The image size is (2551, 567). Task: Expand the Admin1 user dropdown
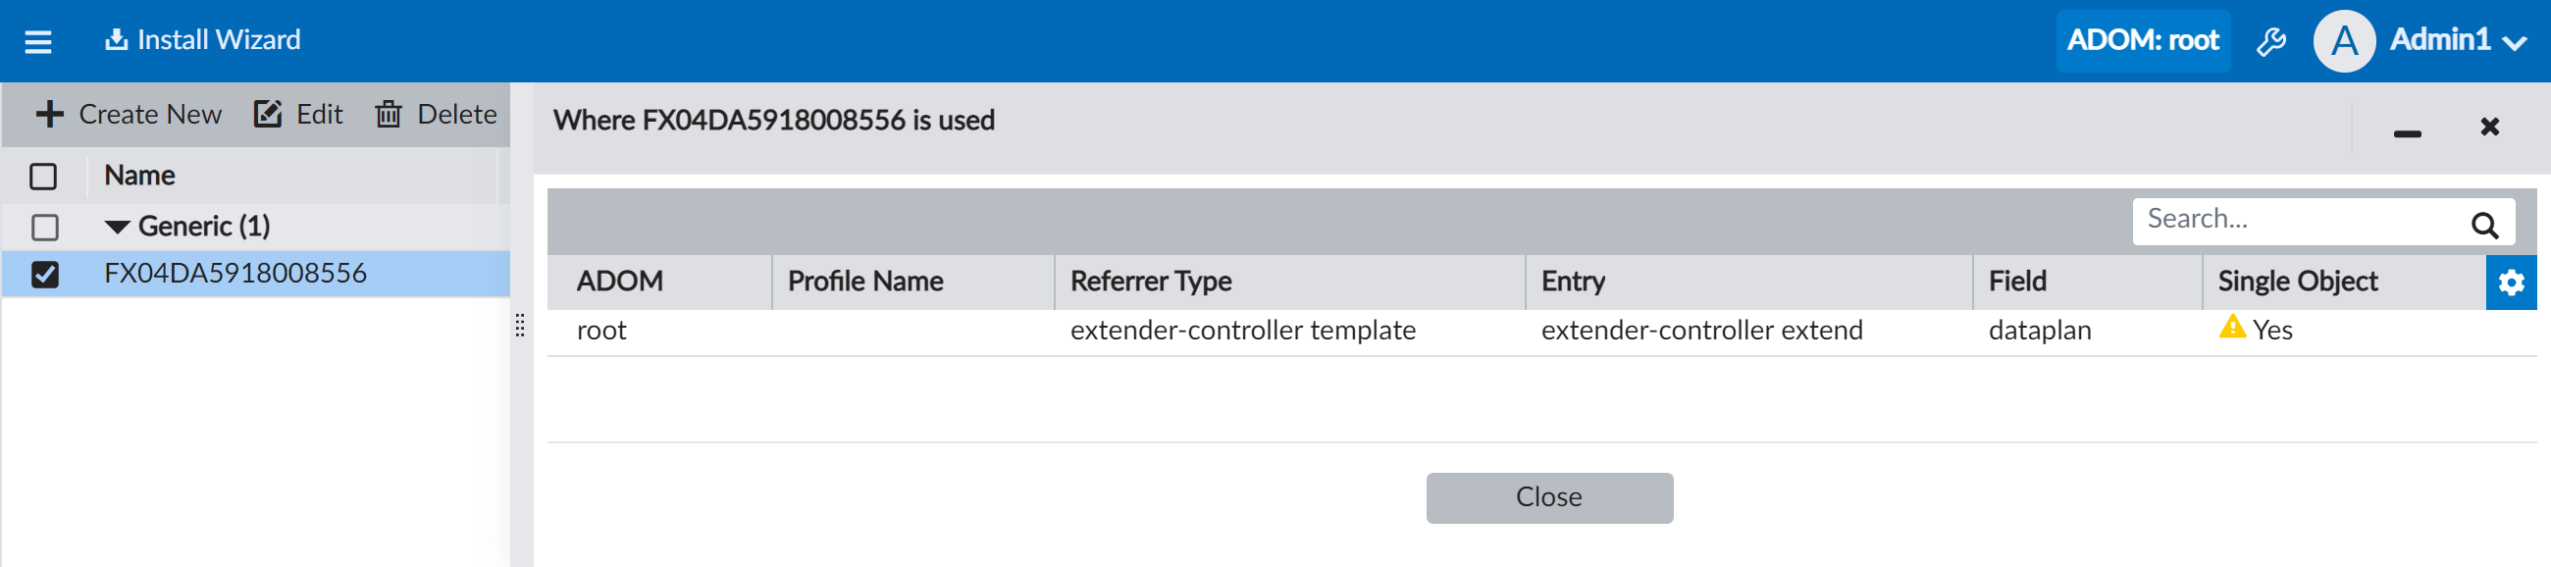(2515, 43)
